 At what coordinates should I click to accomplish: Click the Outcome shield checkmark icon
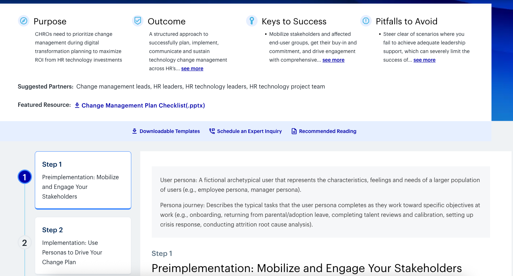point(138,21)
